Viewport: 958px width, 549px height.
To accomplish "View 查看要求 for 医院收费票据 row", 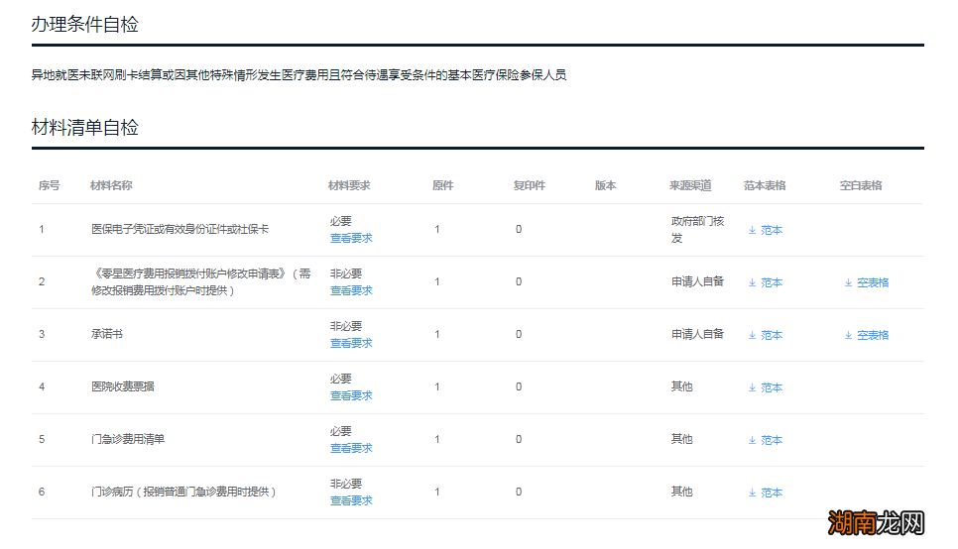I will [351, 395].
